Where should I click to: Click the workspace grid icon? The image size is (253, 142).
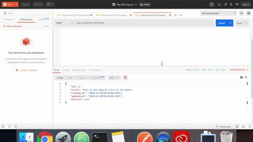[114, 4]
